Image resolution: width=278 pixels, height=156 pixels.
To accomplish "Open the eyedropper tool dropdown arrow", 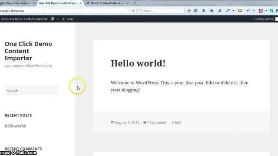I will click(233, 11).
